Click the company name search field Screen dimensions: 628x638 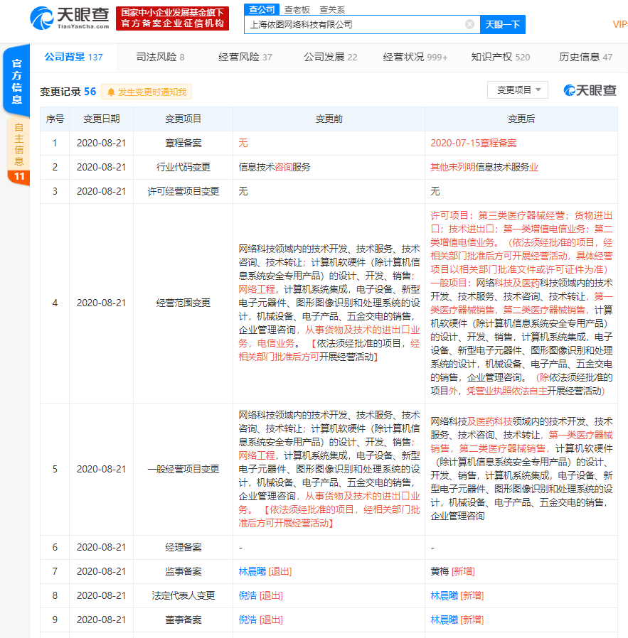click(x=356, y=24)
